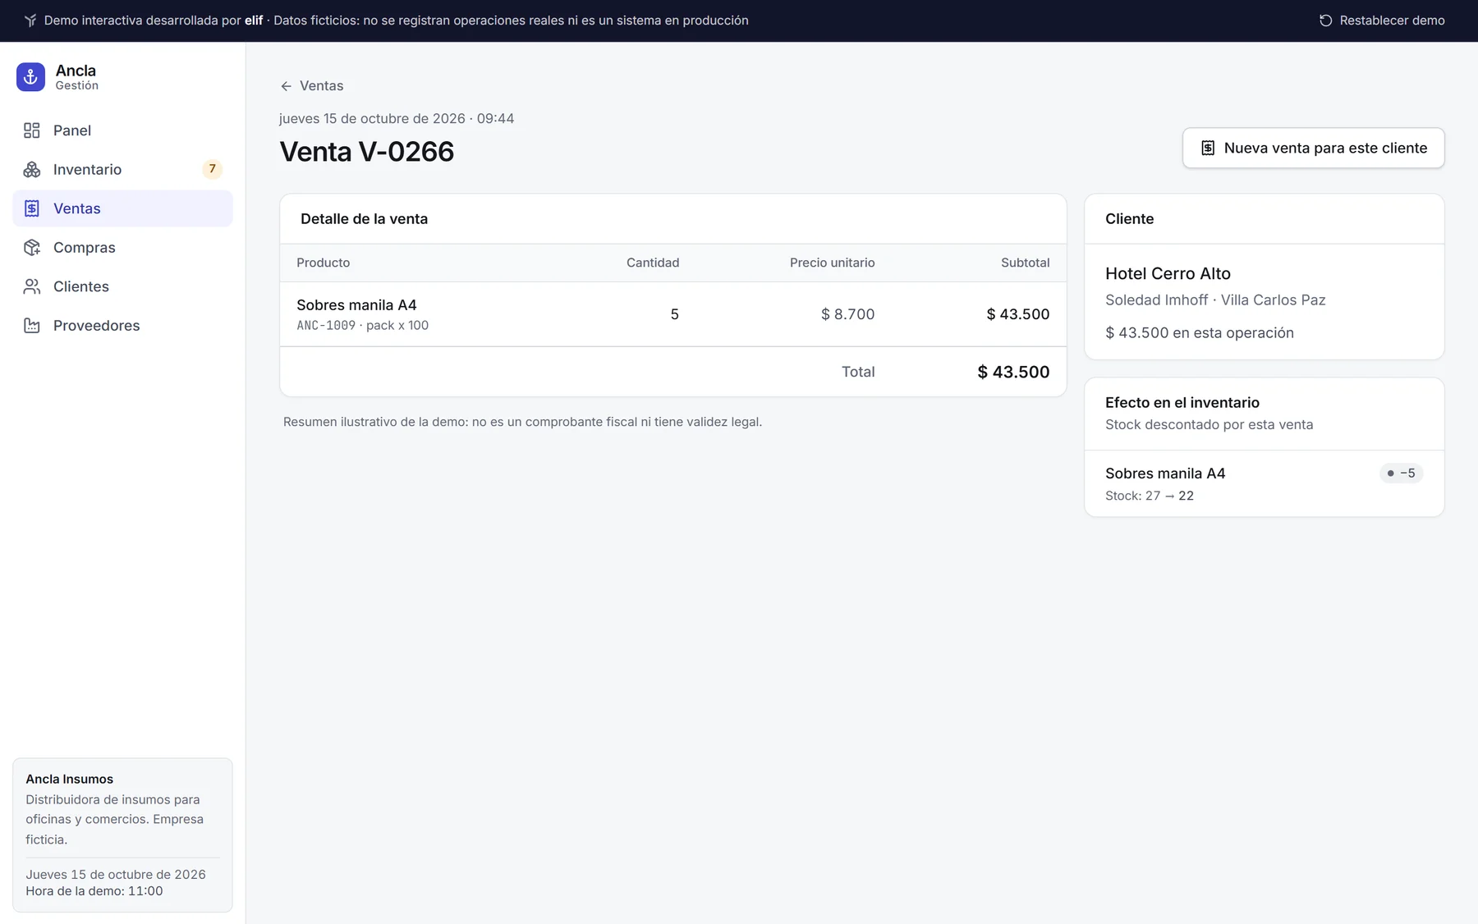The height and width of the screenshot is (924, 1478).
Task: Click the Efecto en el inventario heading
Action: 1182,403
